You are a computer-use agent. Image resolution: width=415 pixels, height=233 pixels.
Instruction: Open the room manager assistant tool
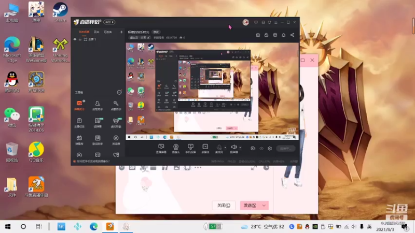click(x=98, y=106)
